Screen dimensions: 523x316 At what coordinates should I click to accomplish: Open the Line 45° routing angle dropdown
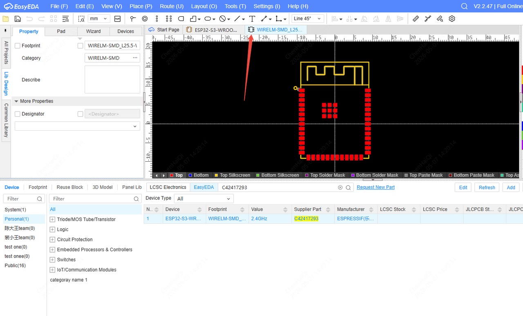click(x=308, y=19)
